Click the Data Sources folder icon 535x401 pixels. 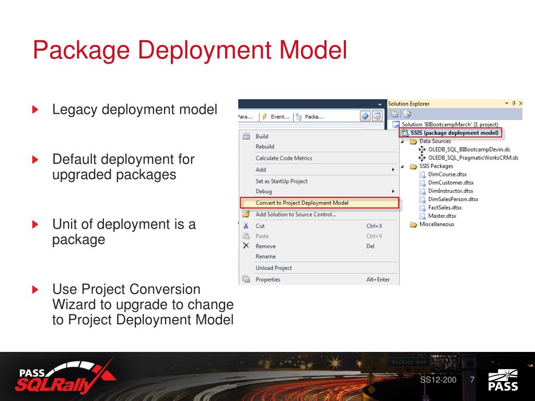point(414,141)
